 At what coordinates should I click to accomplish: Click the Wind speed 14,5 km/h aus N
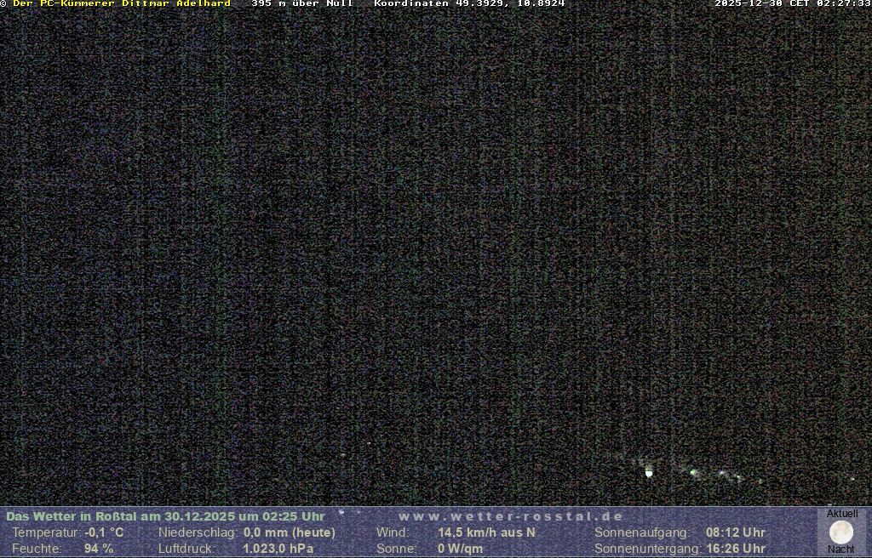click(x=486, y=532)
